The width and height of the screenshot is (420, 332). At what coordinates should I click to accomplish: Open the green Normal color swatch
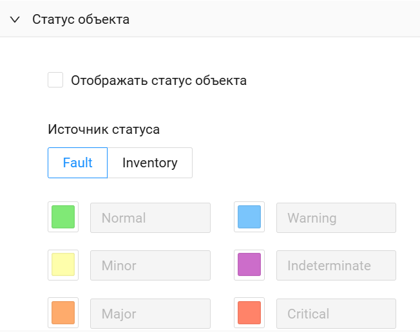pyautogui.click(x=63, y=217)
